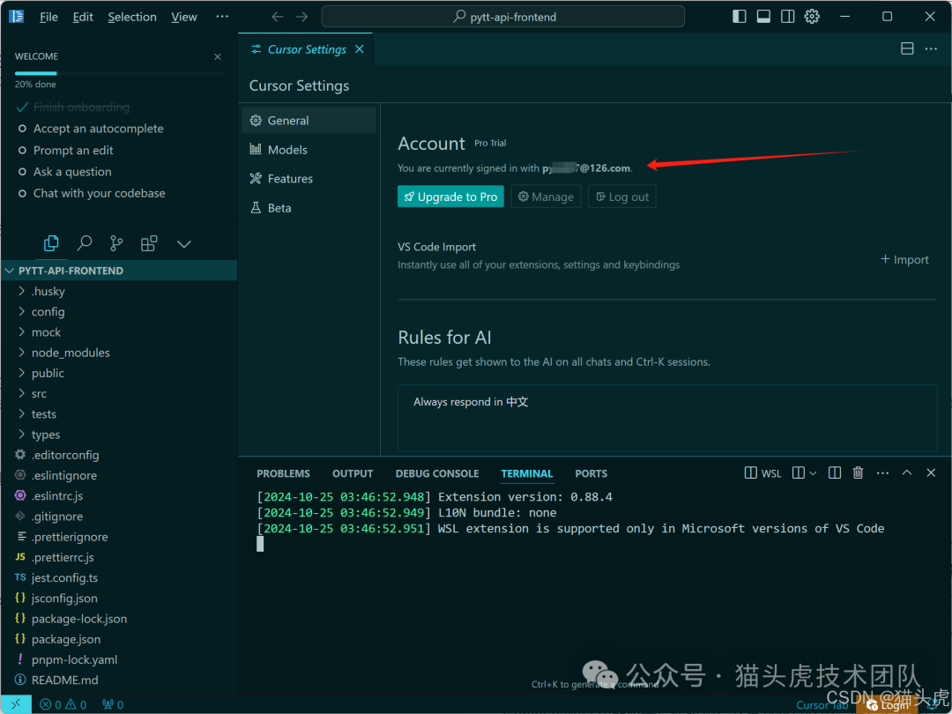Collapse the PYTT-API-FRONTEND folder root

(119, 271)
